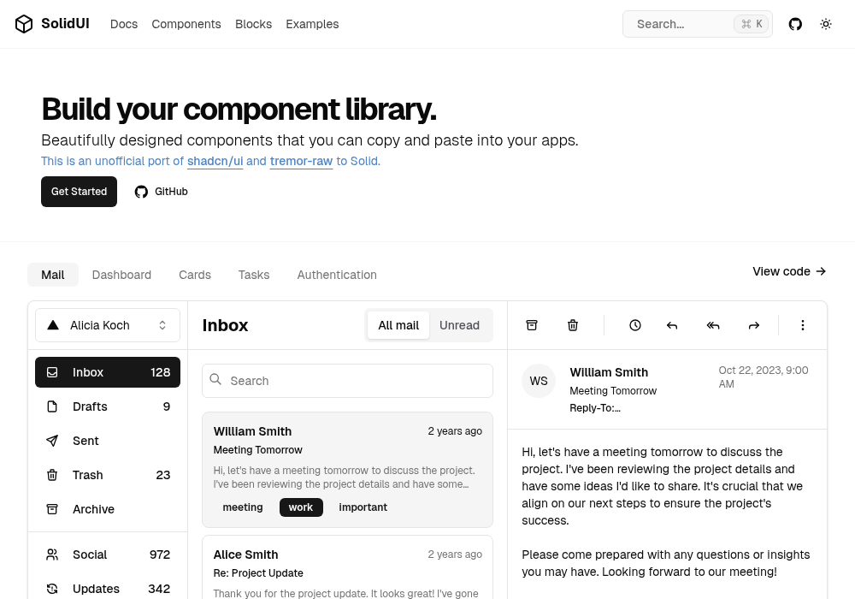Image resolution: width=855 pixels, height=599 pixels.
Task: Click the Reply-To line in email header
Action: 595,408
